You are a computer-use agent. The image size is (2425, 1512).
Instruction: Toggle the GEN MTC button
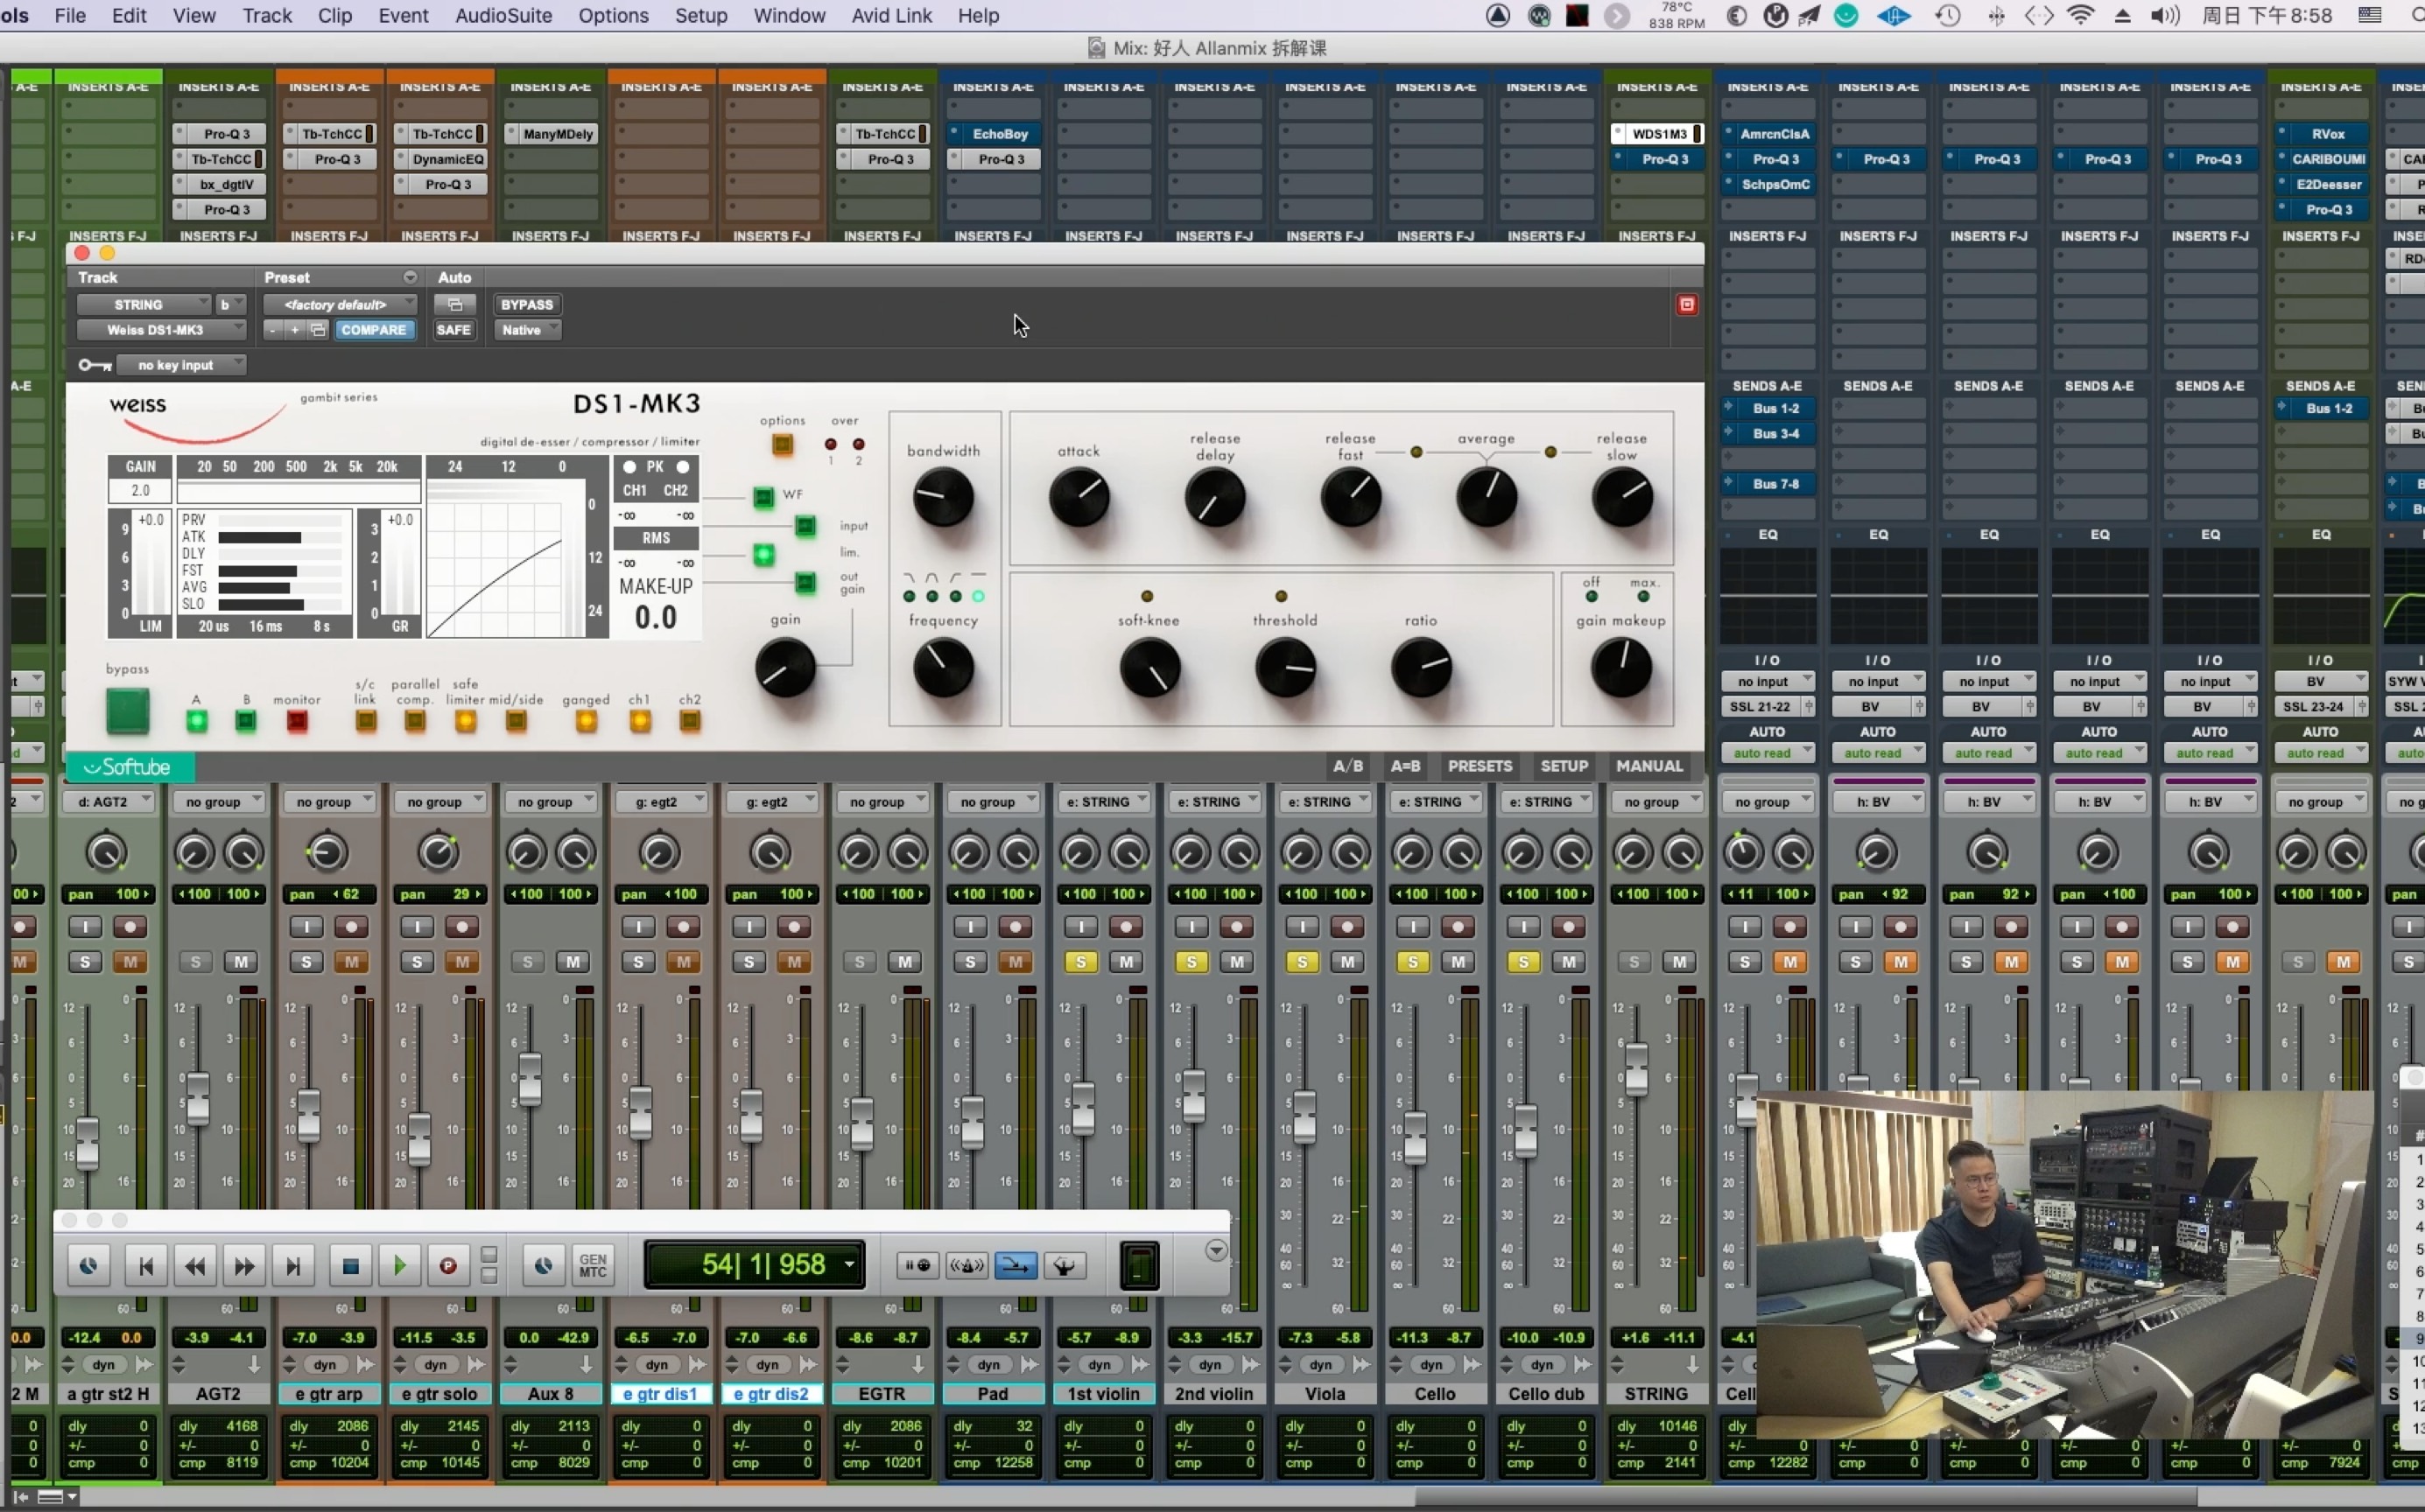(594, 1266)
